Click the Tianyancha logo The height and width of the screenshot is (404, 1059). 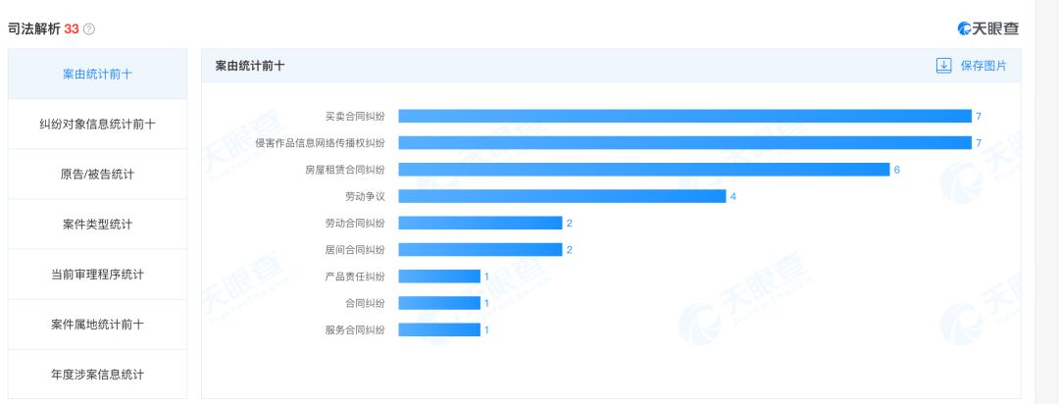click(987, 28)
